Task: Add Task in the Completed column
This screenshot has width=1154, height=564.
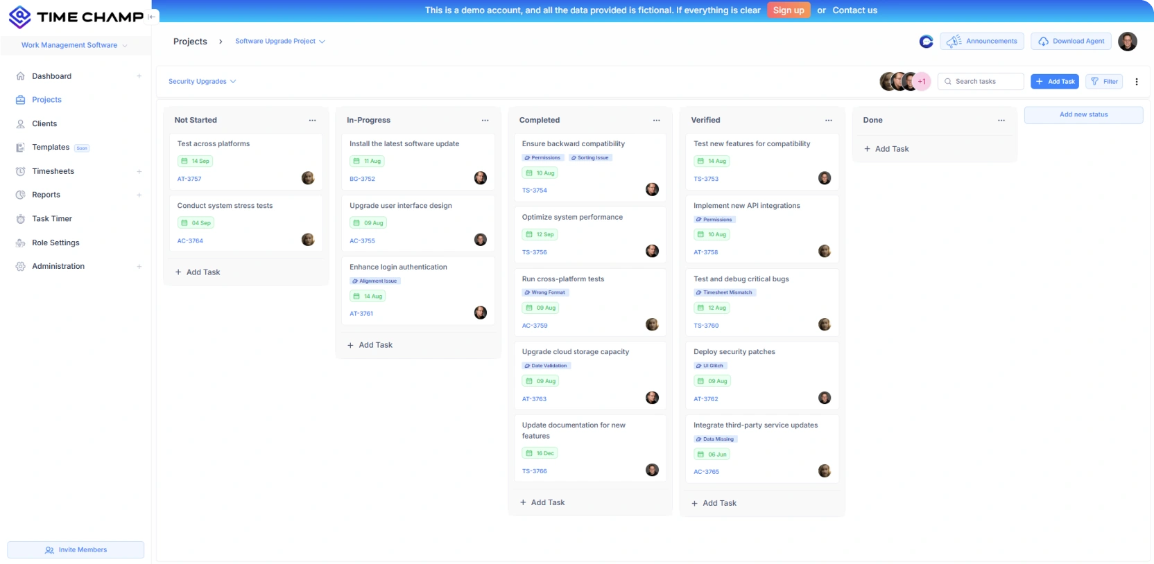Action: pyautogui.click(x=542, y=502)
